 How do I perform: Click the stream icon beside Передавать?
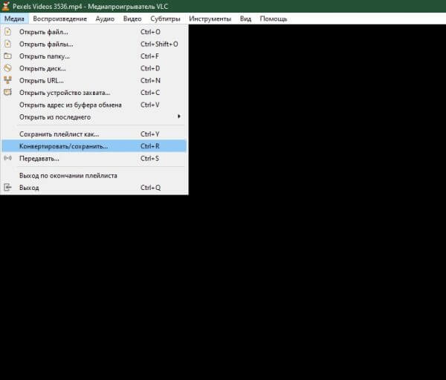coord(8,158)
